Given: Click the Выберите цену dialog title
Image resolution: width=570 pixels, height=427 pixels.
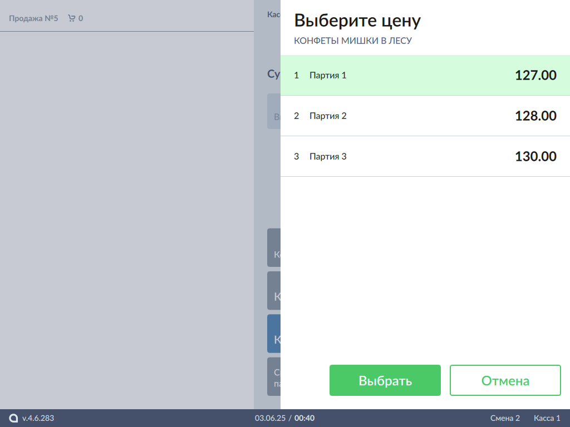Looking at the screenshot, I should pyautogui.click(x=357, y=21).
